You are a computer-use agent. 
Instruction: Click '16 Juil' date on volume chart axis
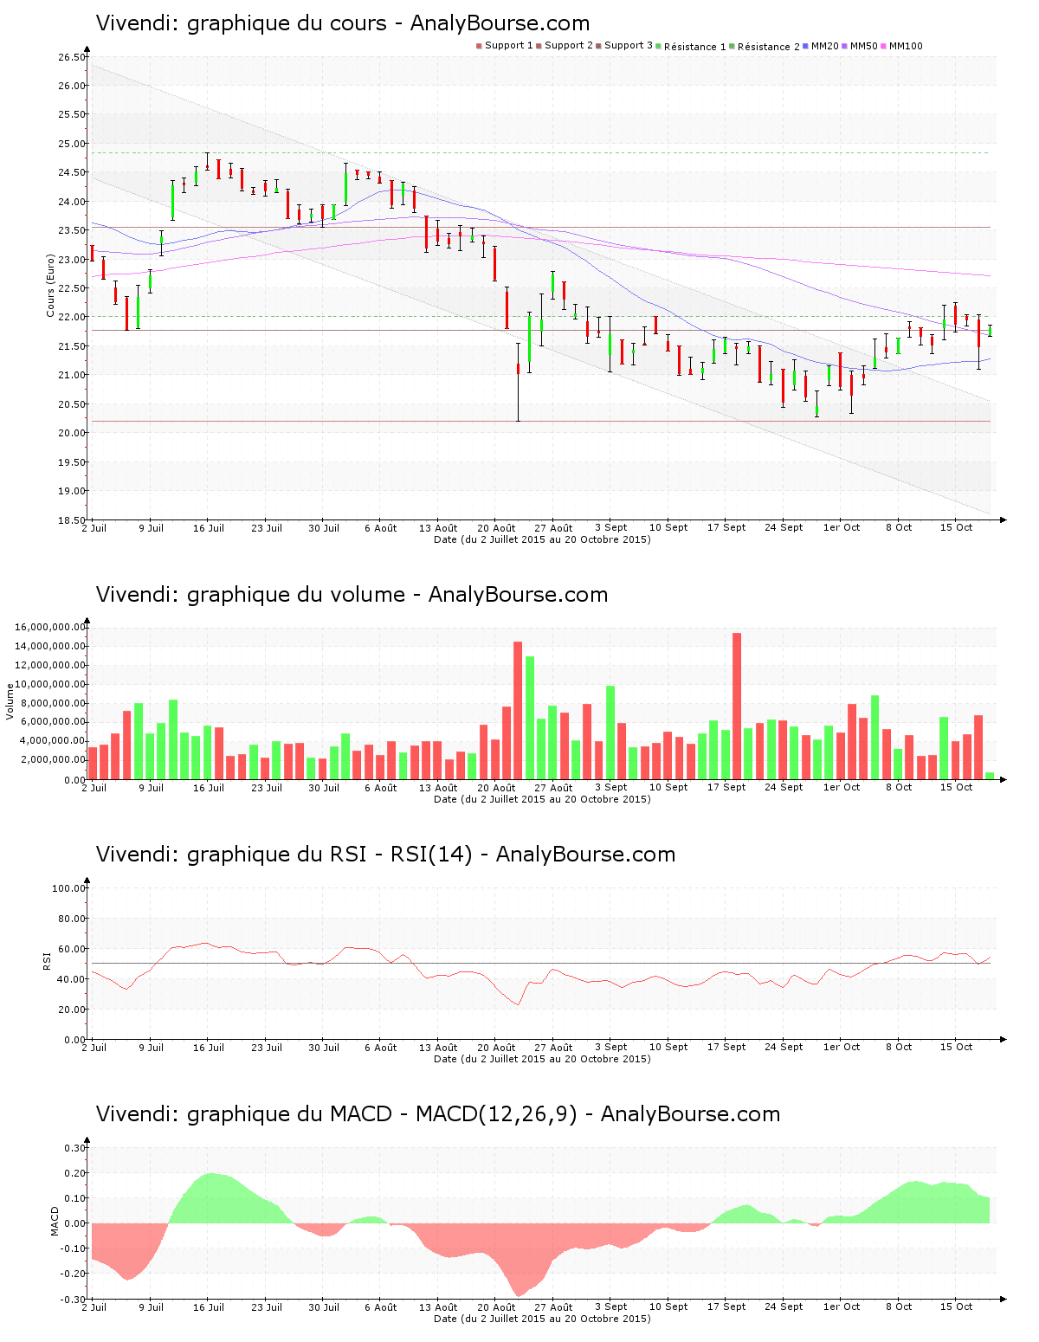click(209, 788)
